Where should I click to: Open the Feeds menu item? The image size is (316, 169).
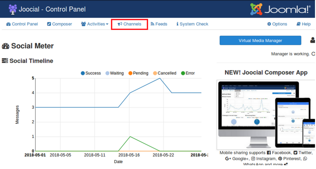point(159,24)
